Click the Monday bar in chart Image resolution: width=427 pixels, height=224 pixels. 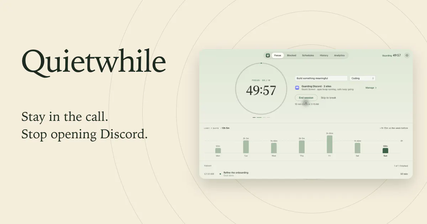[x=218, y=150]
